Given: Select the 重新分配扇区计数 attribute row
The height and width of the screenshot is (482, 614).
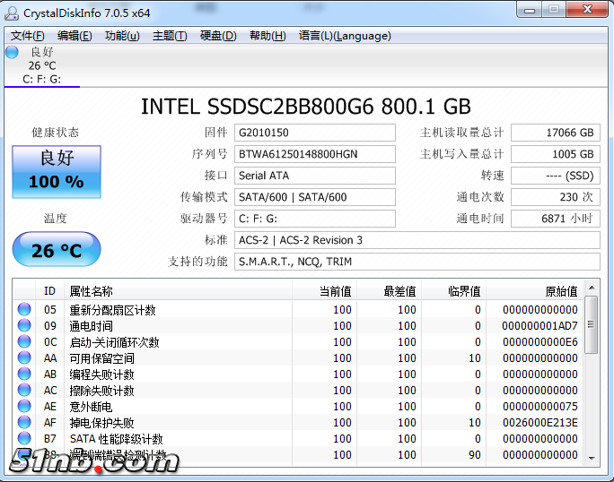Looking at the screenshot, I should click(298, 309).
